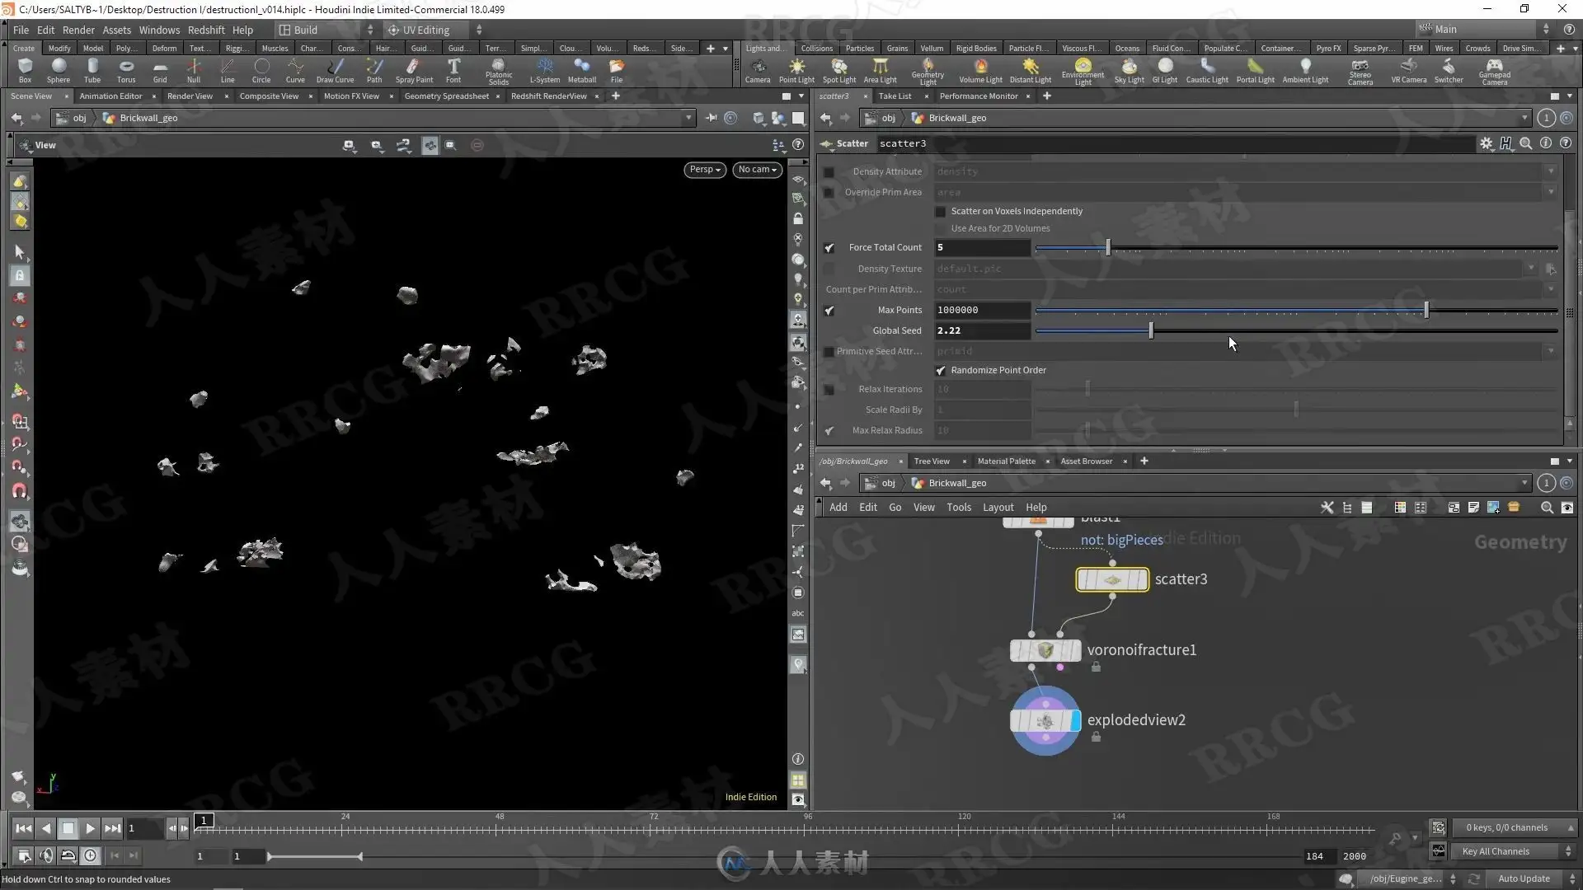1583x890 pixels.
Task: Open the Persp viewport dropdown
Action: coord(704,170)
